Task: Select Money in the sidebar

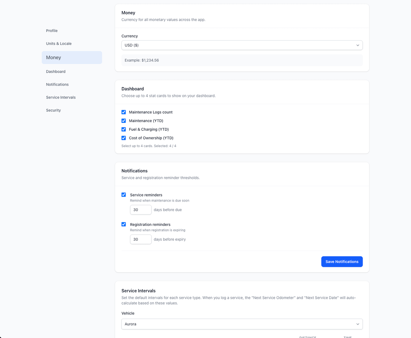Action: click(x=54, y=57)
